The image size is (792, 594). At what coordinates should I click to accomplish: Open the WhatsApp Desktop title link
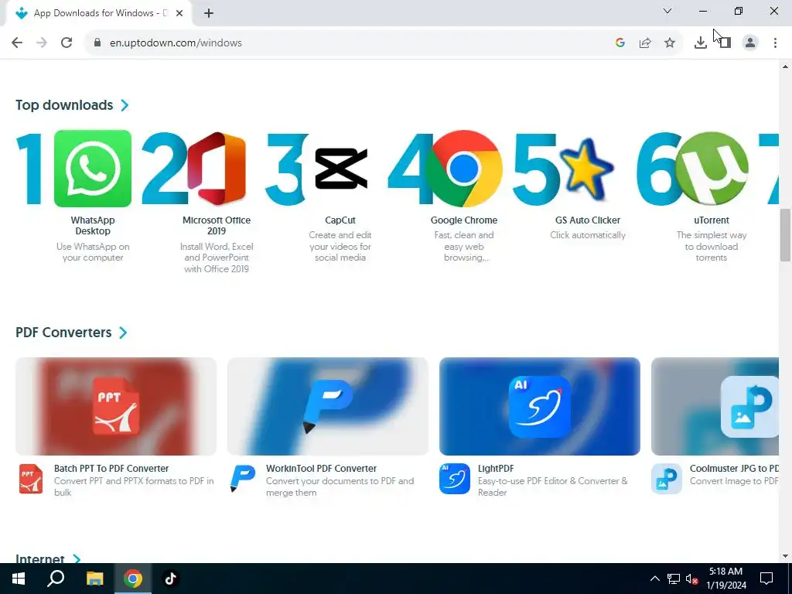point(93,225)
